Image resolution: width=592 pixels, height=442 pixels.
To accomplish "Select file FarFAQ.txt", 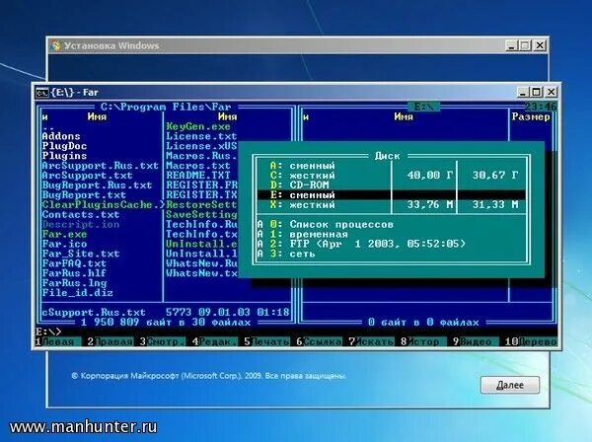I will pos(74,263).
